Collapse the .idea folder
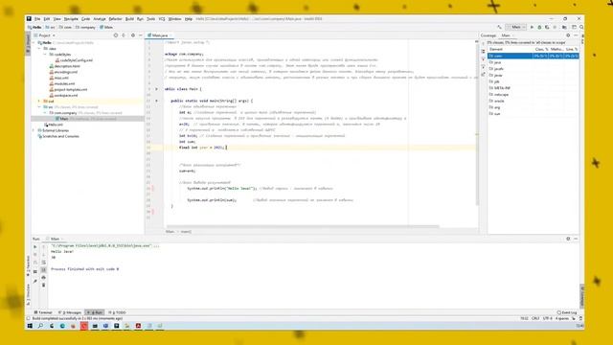This screenshot has height=345, width=613. tap(40, 49)
